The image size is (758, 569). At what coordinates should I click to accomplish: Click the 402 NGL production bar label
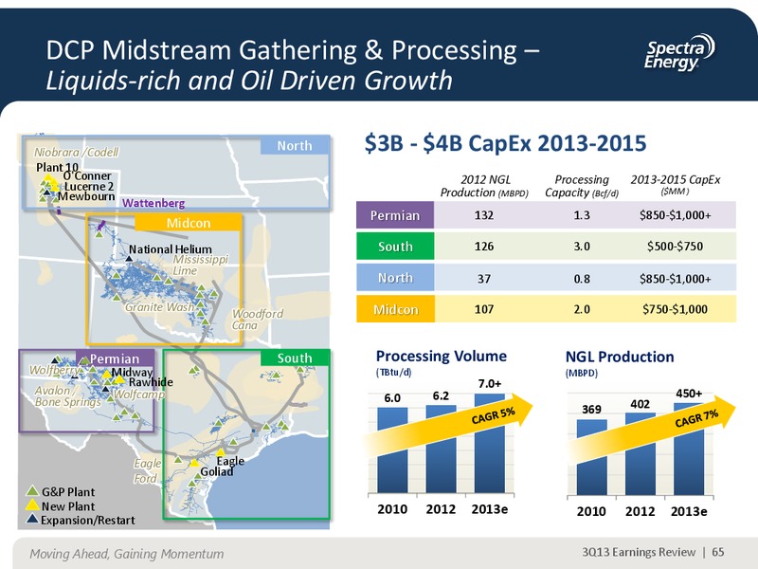pos(641,404)
